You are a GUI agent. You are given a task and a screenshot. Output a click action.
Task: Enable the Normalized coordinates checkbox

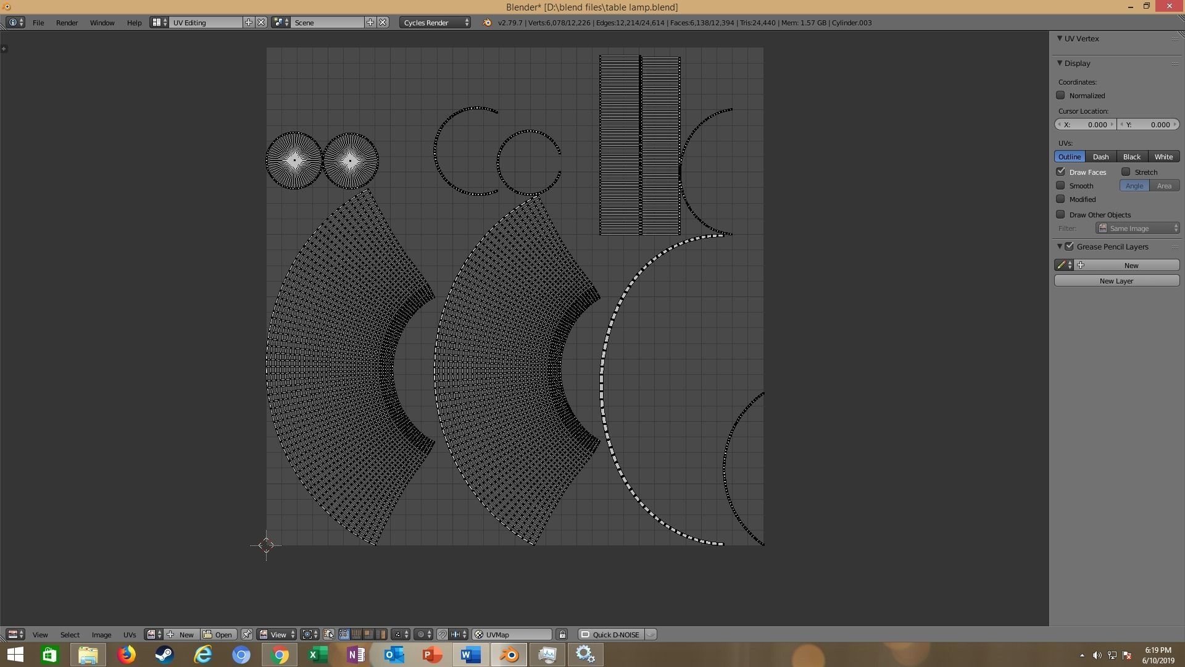pos(1060,96)
